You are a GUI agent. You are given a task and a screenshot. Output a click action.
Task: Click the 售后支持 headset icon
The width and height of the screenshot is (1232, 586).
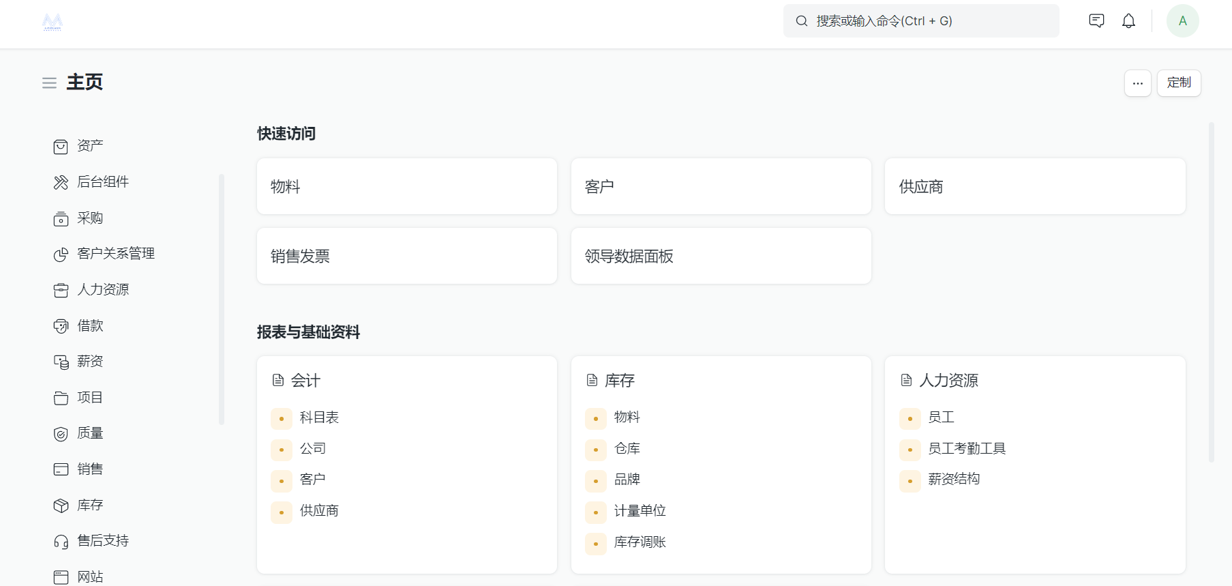[x=61, y=542]
